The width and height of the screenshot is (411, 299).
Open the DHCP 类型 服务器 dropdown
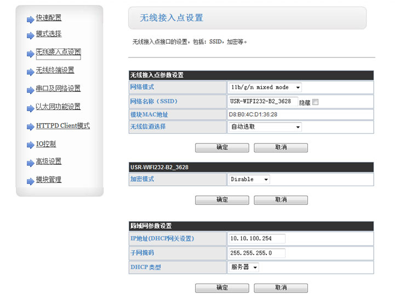click(x=244, y=267)
